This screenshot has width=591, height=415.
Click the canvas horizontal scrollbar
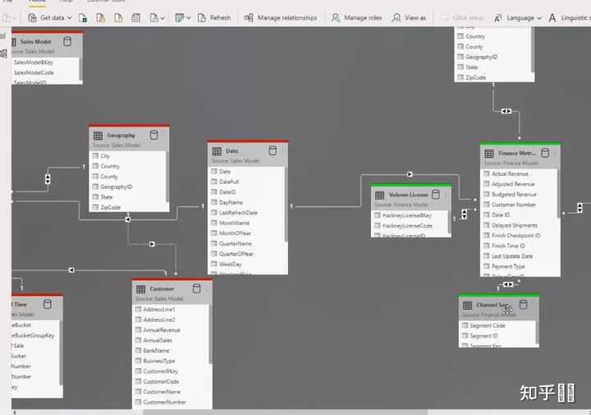[x=285, y=412]
